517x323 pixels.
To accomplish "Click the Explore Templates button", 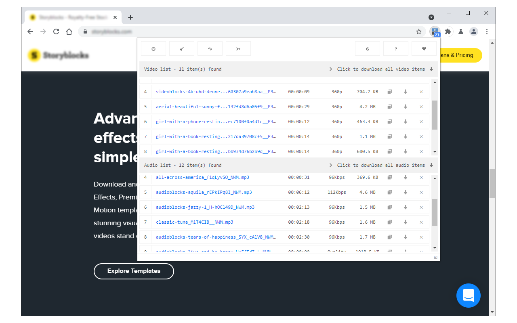I will click(x=134, y=271).
